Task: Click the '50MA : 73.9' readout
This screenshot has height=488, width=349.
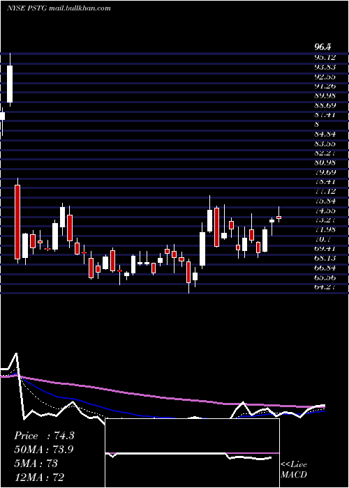Action: [x=45, y=450]
